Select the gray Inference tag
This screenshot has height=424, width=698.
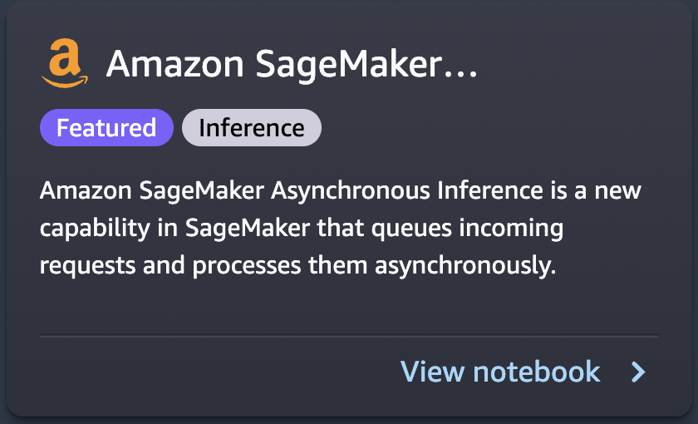point(252,128)
